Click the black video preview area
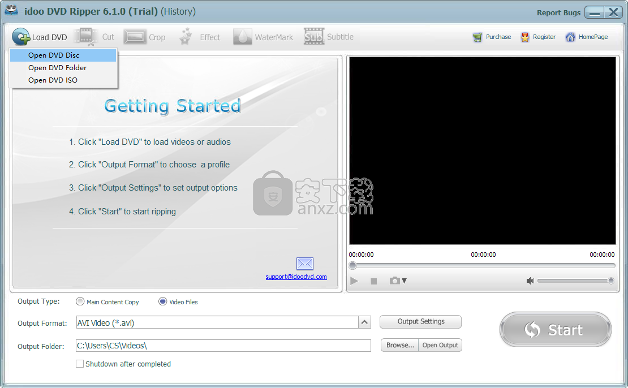 click(x=482, y=150)
